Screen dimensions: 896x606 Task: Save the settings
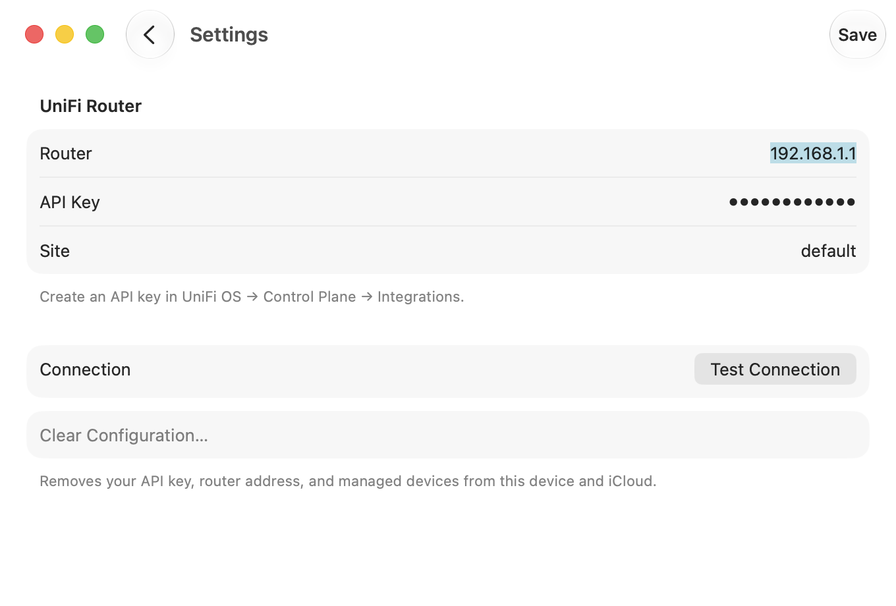[857, 34]
